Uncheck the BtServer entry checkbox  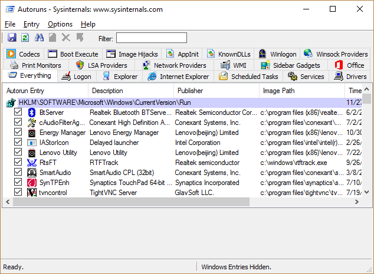(18, 112)
